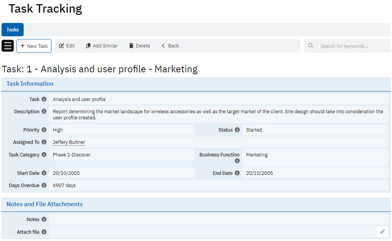Click the search magnifier icon

pyautogui.click(x=311, y=46)
